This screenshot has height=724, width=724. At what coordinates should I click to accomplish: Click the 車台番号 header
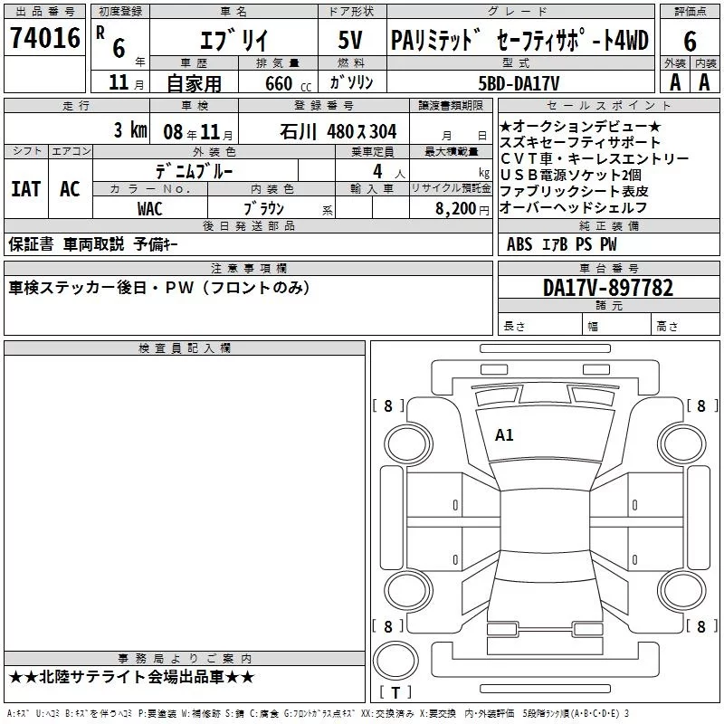point(608,268)
